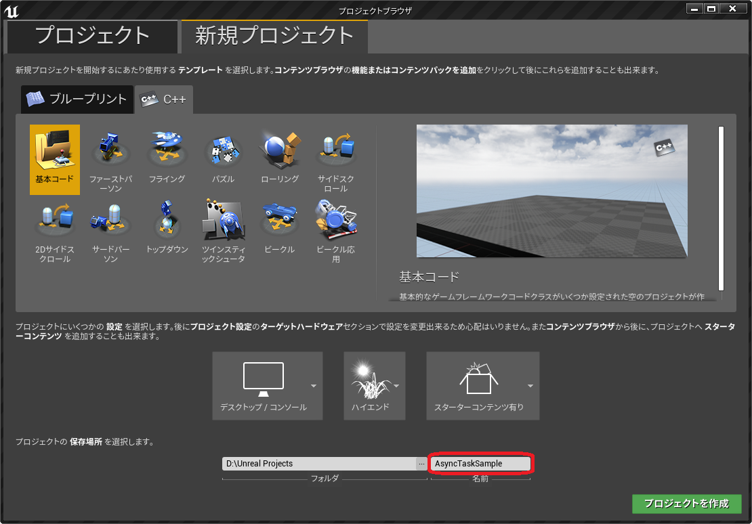Switch to the 新規プロジェクト tab
The width and height of the screenshot is (752, 524).
[x=274, y=36]
